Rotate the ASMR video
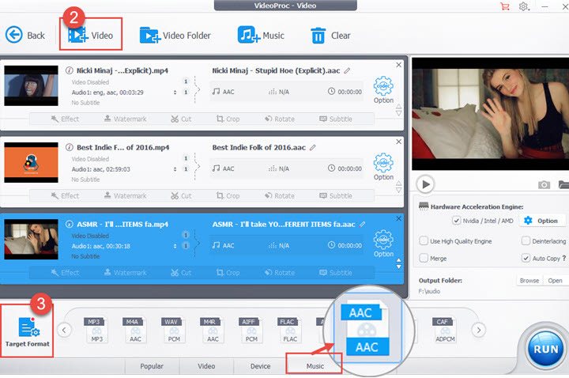This screenshot has height=378, width=569. click(280, 273)
